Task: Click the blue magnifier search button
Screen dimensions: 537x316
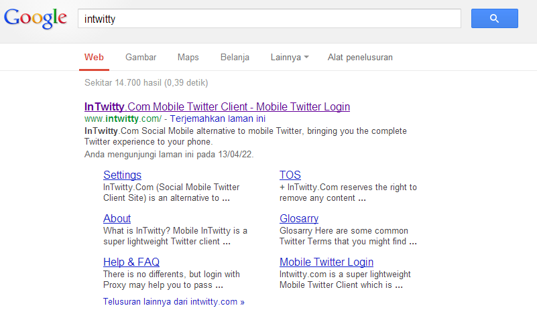Action: (495, 19)
